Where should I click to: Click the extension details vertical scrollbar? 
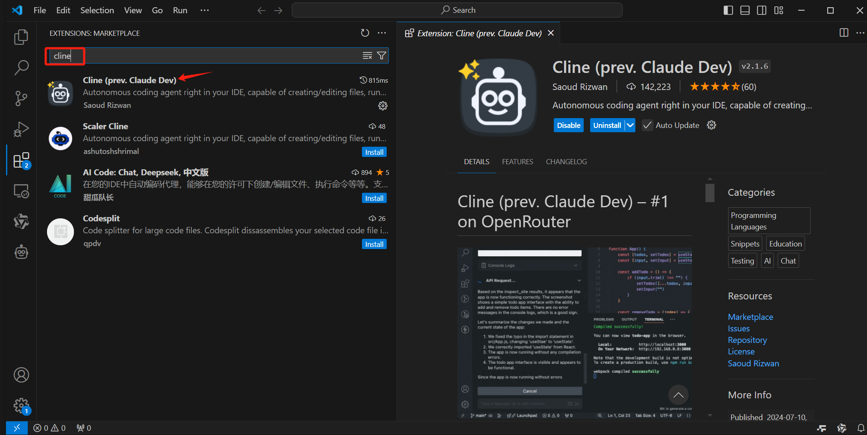[x=710, y=192]
